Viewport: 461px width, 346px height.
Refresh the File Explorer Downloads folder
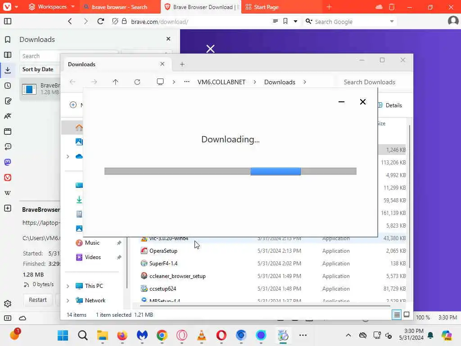[137, 82]
